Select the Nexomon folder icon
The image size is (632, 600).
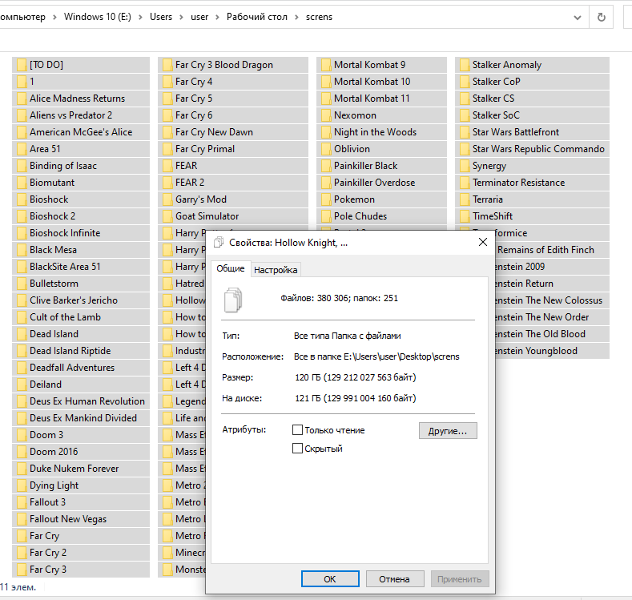point(326,115)
